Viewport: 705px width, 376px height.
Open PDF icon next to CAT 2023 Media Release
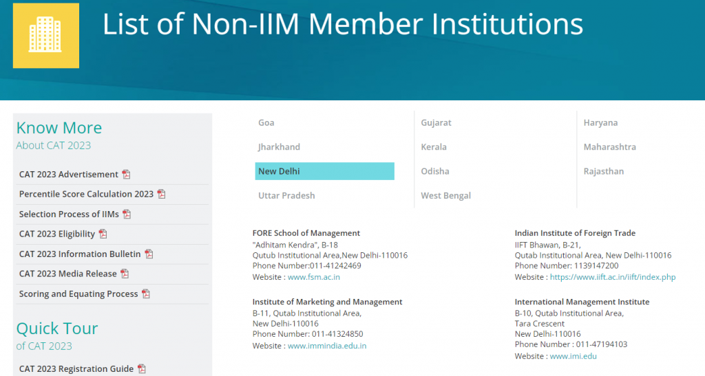click(125, 274)
